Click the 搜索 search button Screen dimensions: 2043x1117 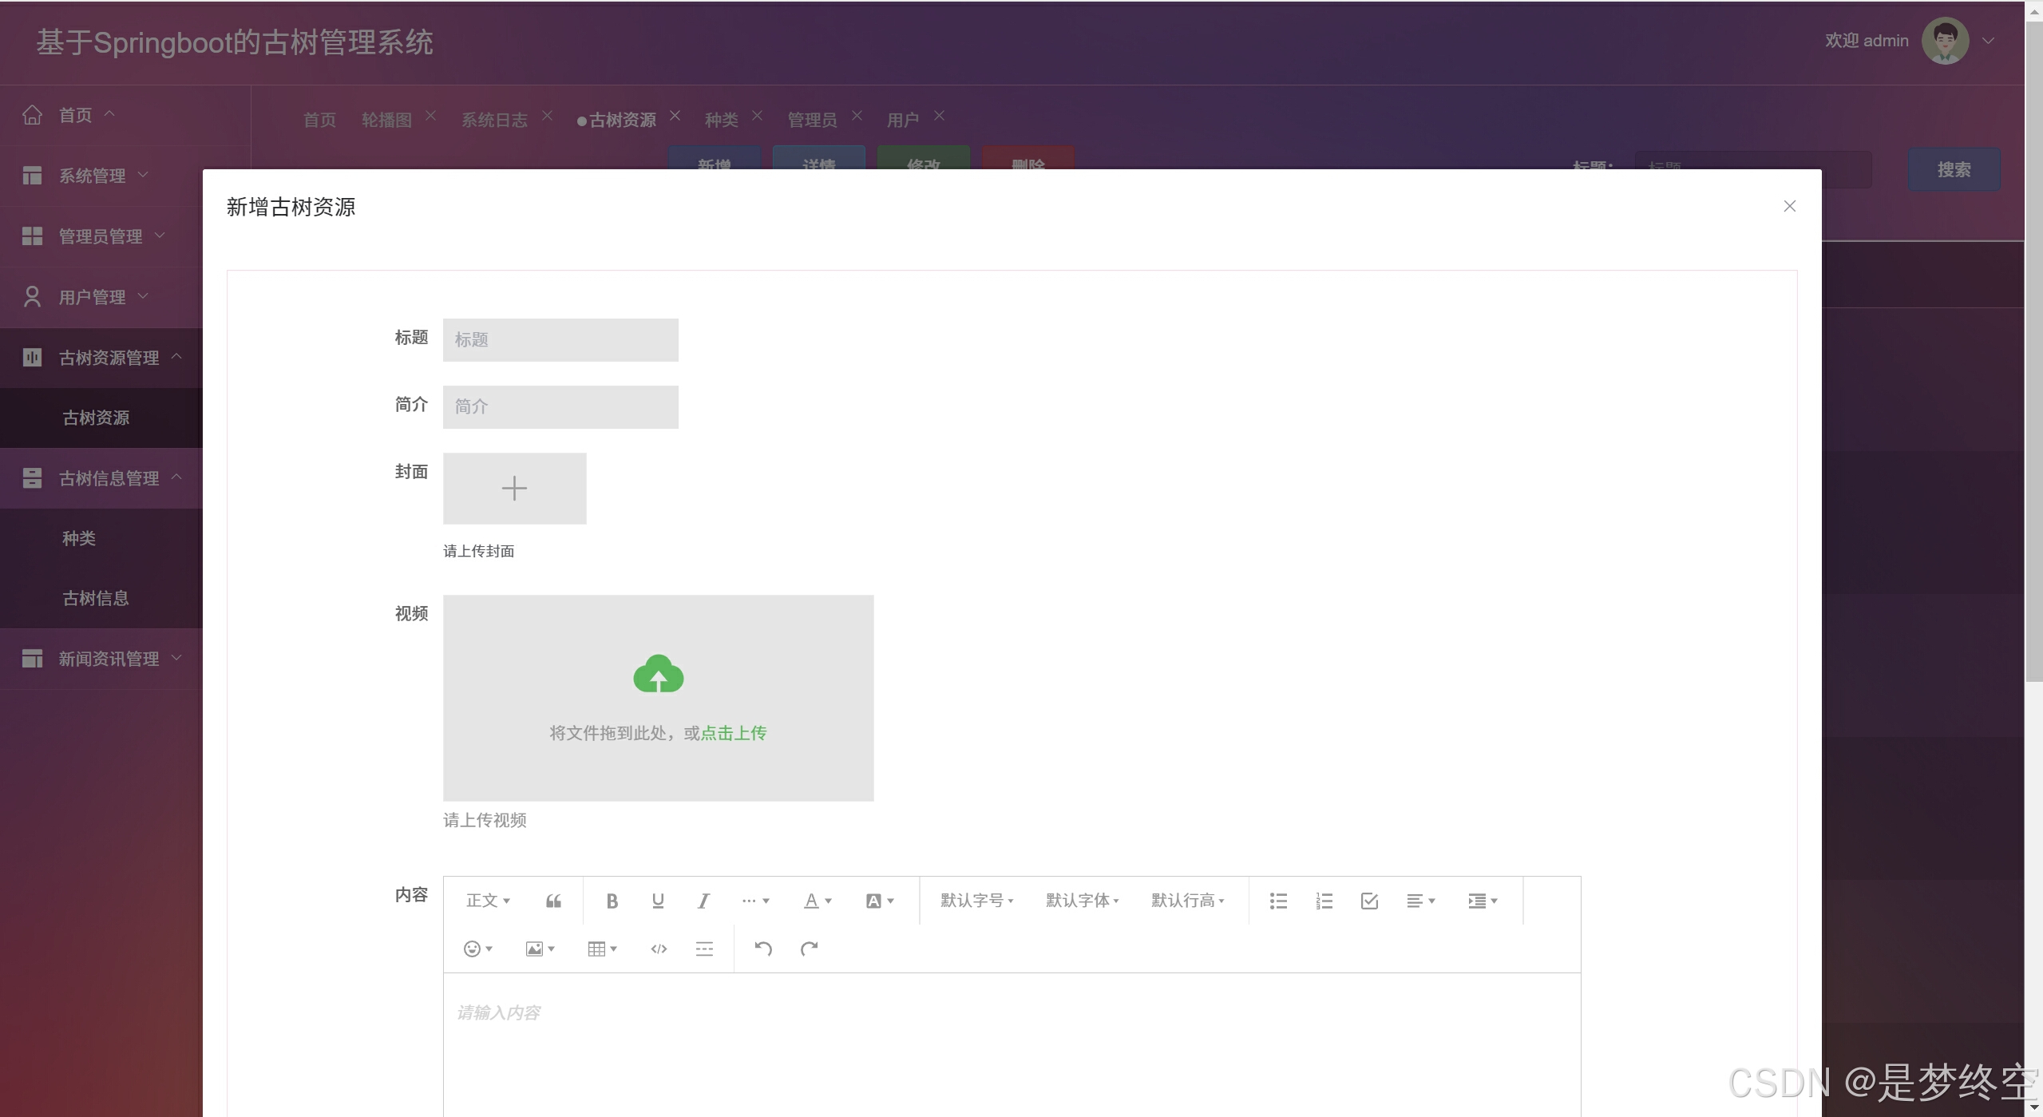click(x=1954, y=169)
